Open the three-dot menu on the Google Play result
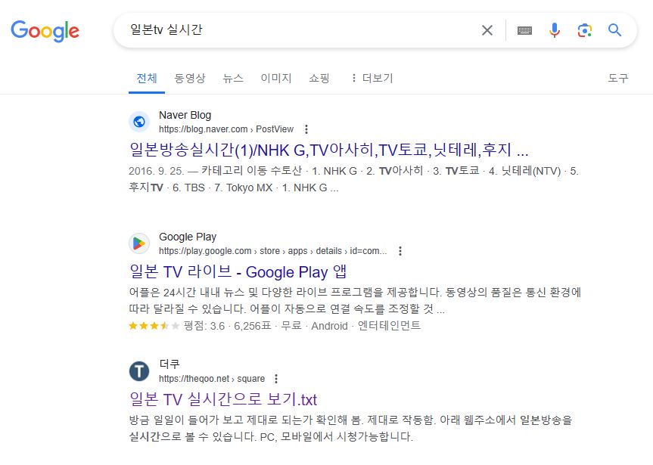 pos(400,251)
